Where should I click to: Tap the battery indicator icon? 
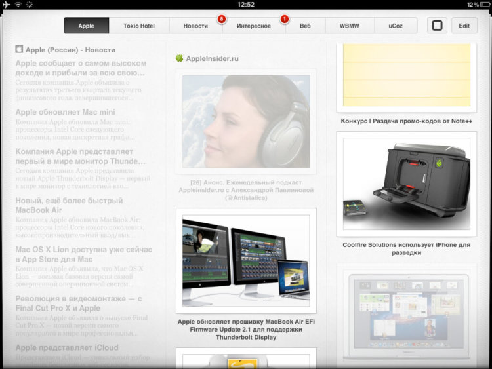click(485, 5)
